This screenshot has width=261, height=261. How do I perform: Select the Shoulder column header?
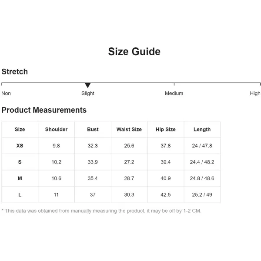pyautogui.click(x=56, y=129)
